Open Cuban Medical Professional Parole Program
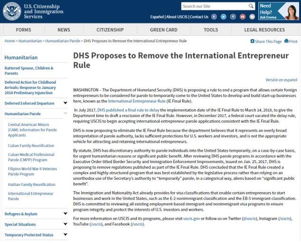The width and height of the screenshot is (301, 243). [x=31, y=157]
